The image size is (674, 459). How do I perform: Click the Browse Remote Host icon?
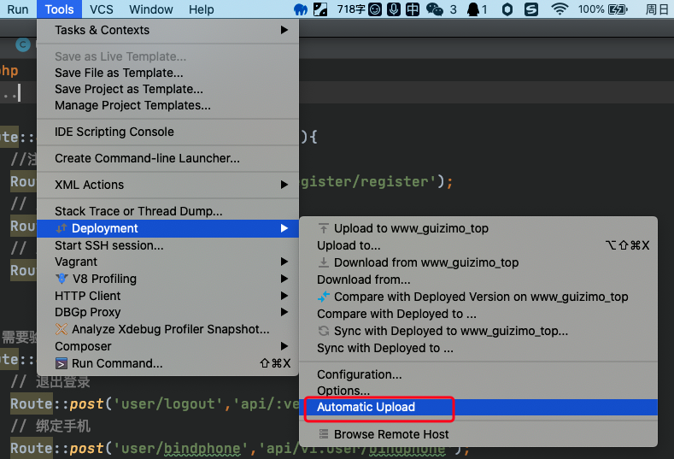pos(324,434)
